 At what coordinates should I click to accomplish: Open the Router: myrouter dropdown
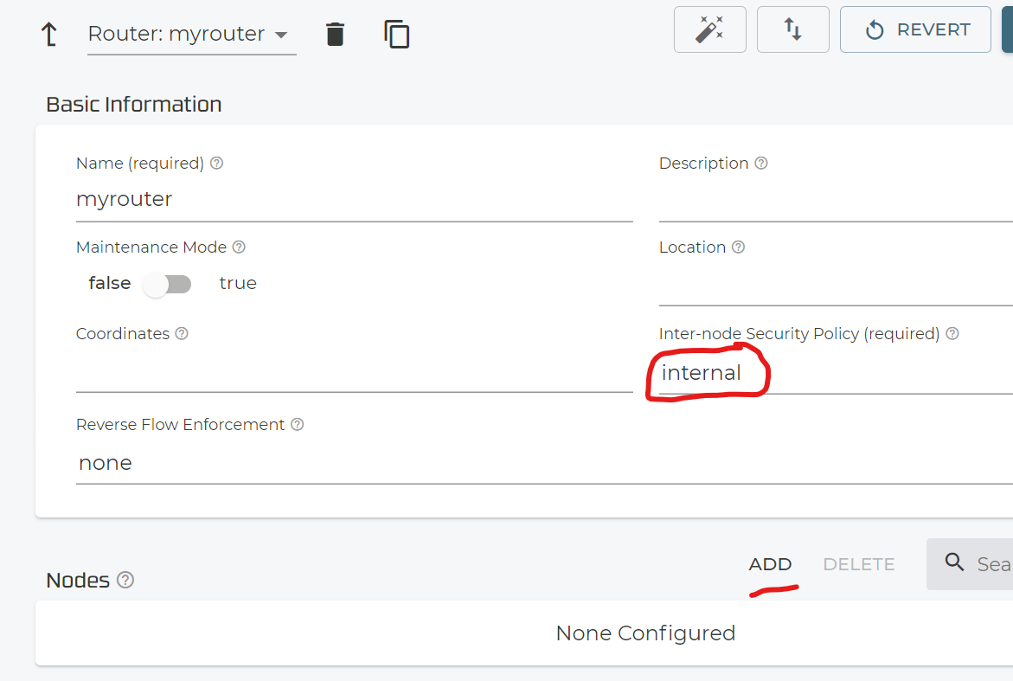(191, 35)
